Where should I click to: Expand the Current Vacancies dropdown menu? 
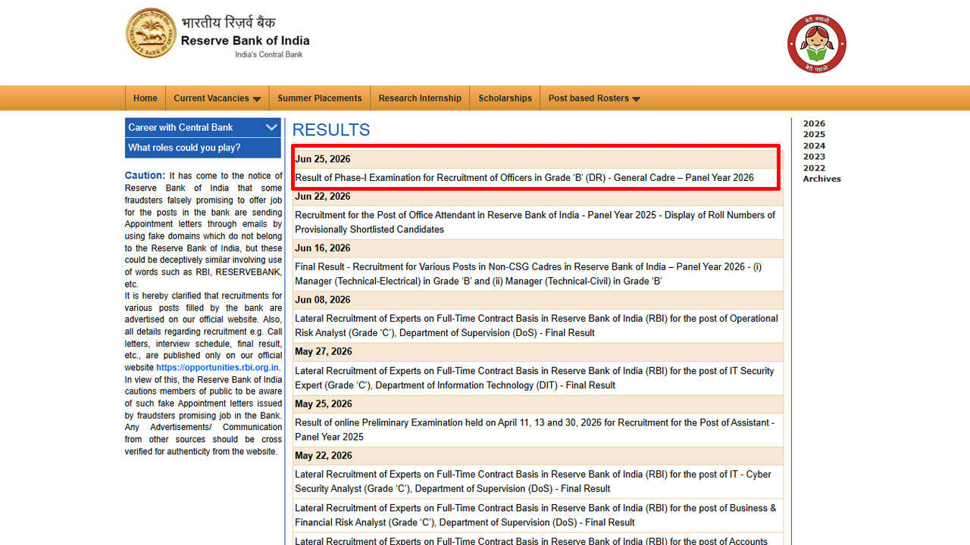(217, 98)
